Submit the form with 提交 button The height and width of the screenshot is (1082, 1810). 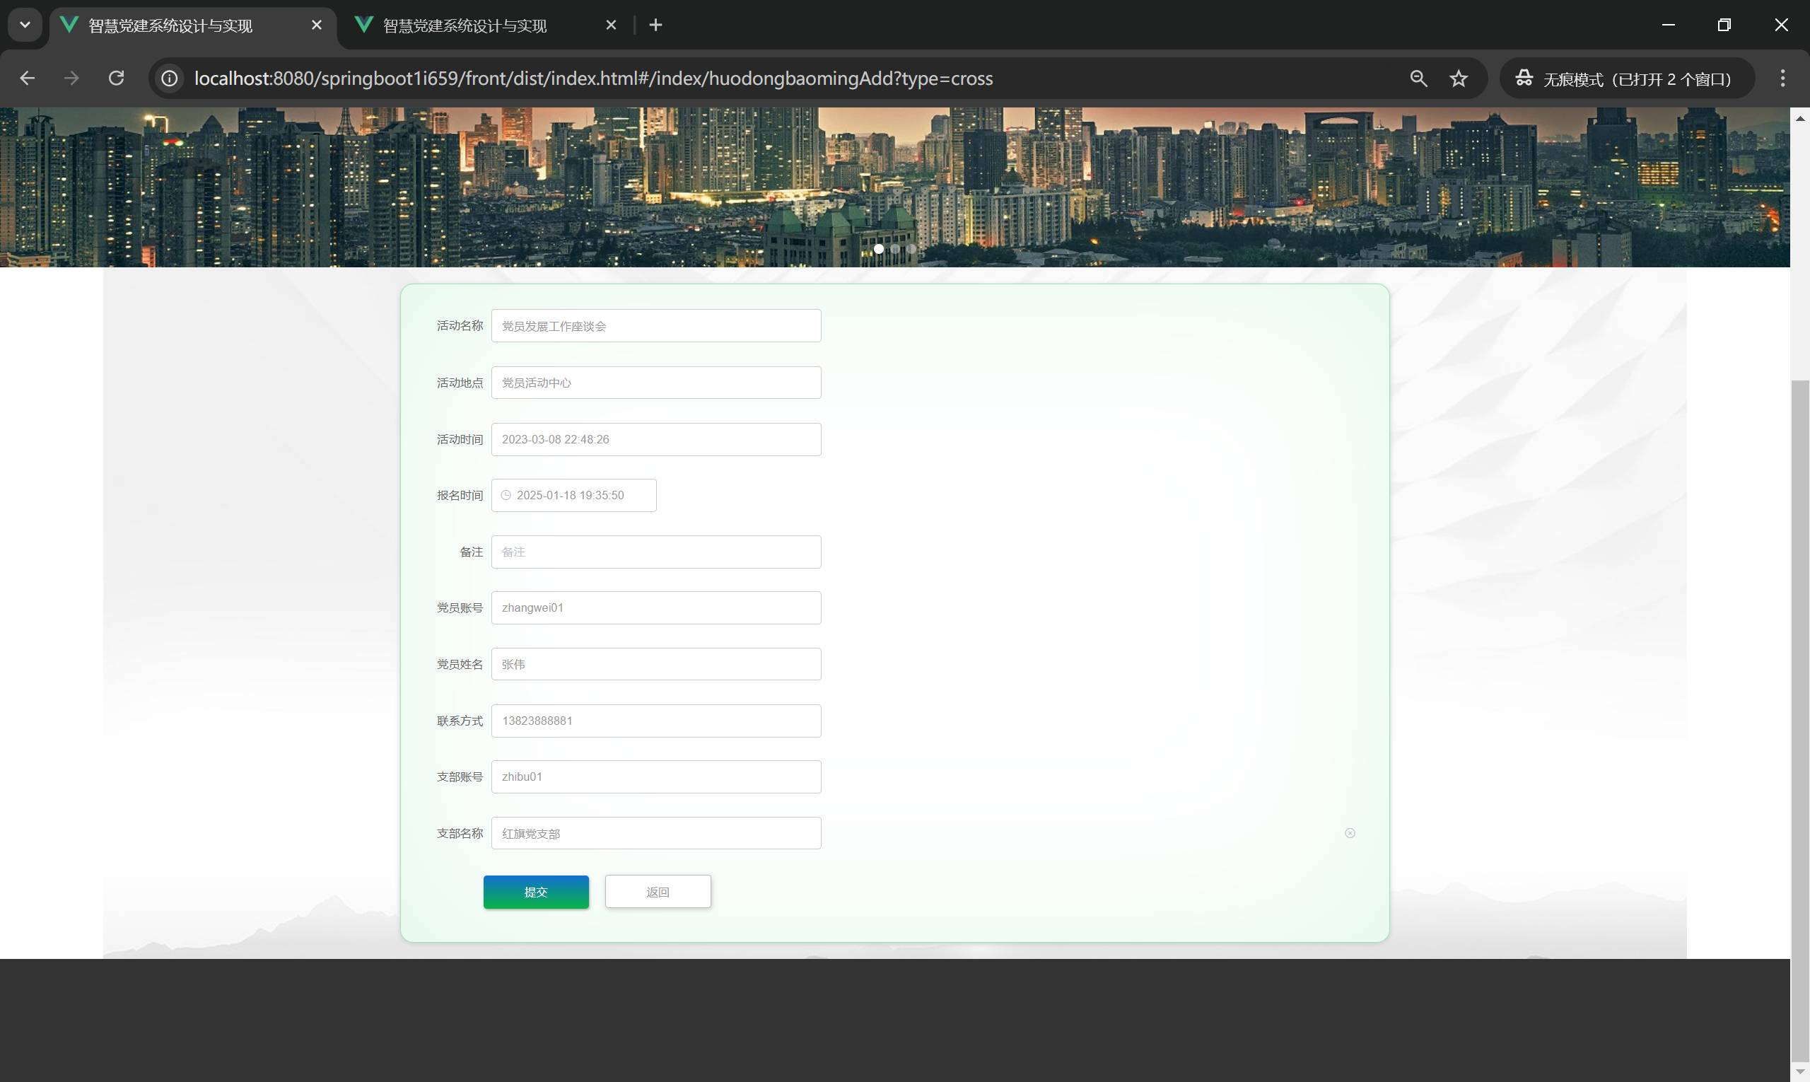[x=536, y=892]
